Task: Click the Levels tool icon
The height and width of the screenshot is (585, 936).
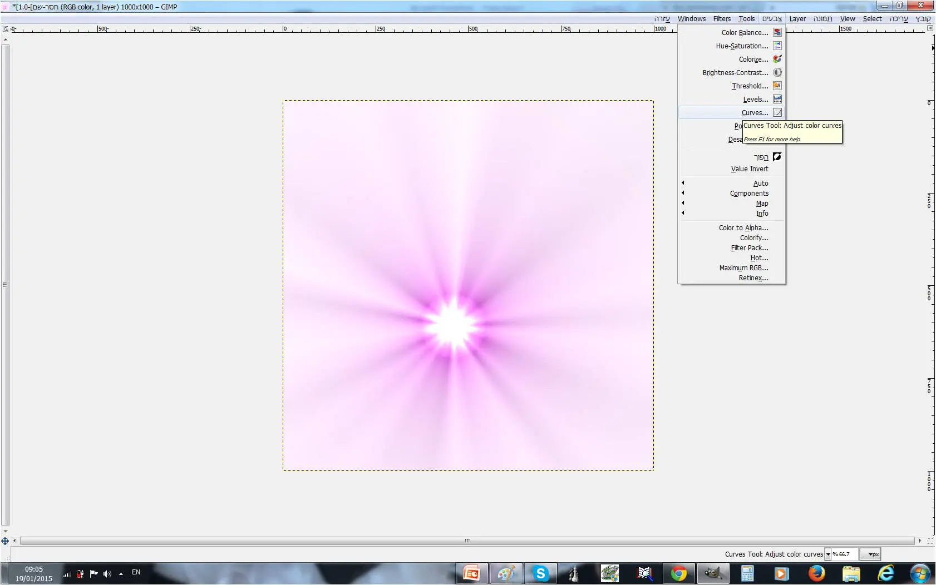Action: [x=777, y=99]
